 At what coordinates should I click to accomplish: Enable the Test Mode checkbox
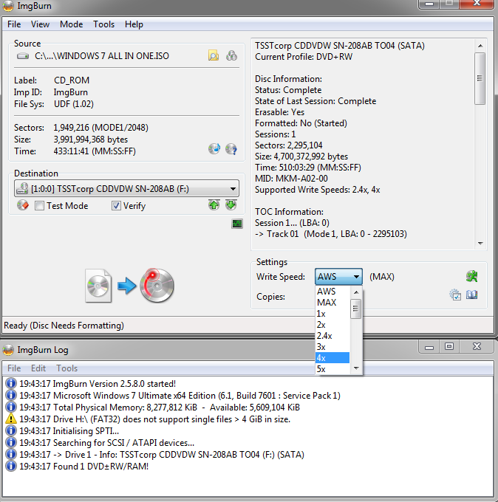click(39, 205)
